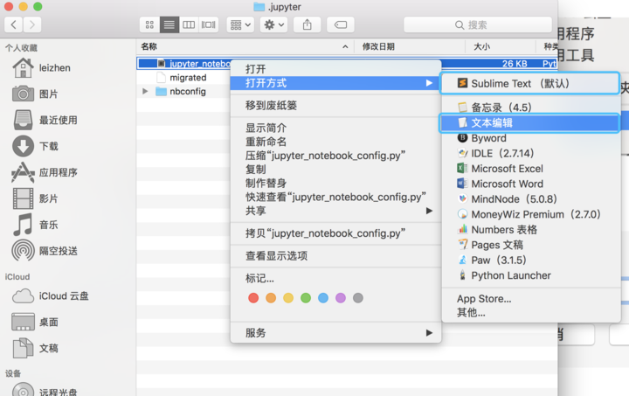Choose 打开 in the context menu
629x396 pixels.
click(335, 69)
